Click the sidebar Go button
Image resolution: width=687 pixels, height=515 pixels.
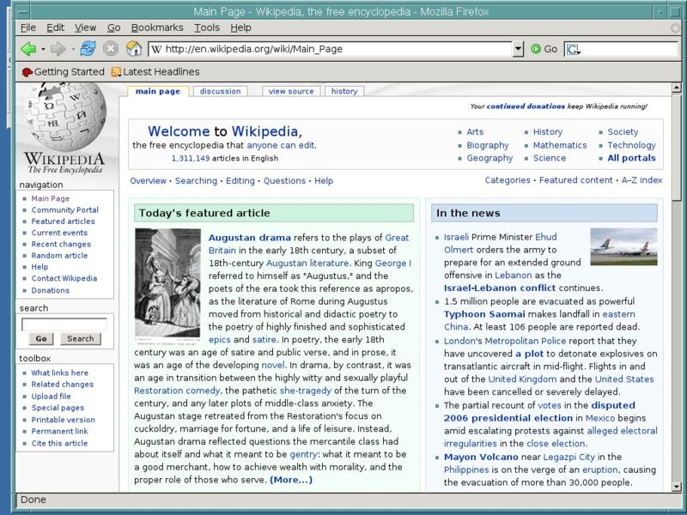click(x=41, y=338)
